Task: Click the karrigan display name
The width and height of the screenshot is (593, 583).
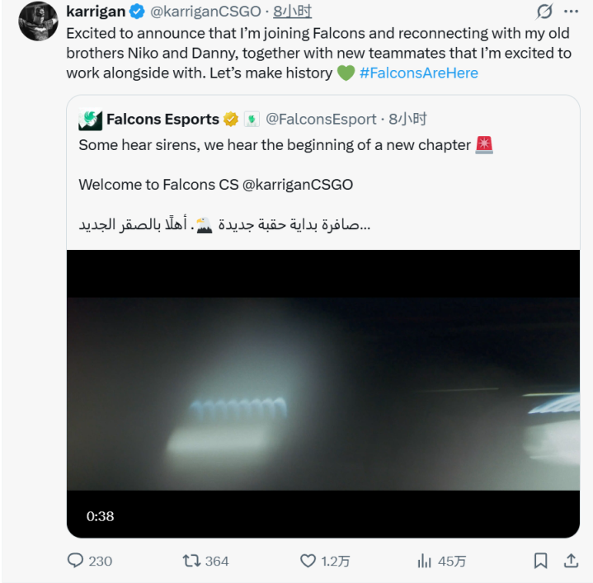Action: coord(96,12)
